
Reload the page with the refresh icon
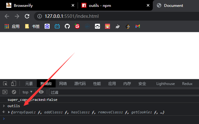(27, 16)
